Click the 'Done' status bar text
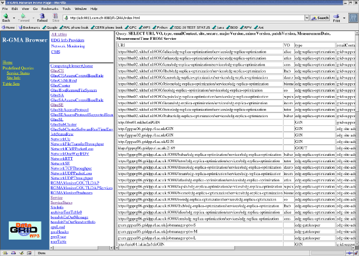The height and width of the screenshot is (256, 359). (x=42, y=253)
